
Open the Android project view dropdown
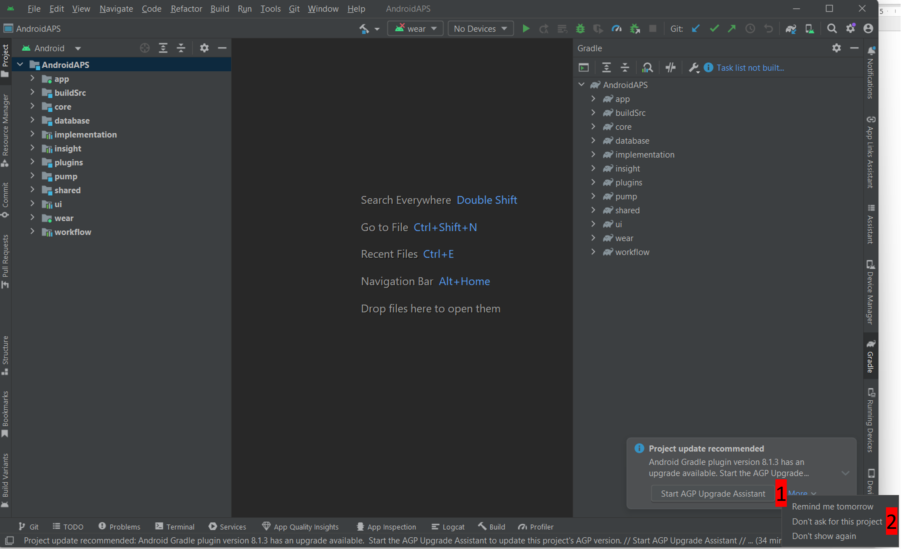(x=51, y=48)
